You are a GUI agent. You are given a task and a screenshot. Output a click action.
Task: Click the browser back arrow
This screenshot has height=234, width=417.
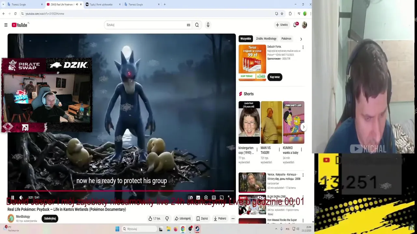click(4, 14)
